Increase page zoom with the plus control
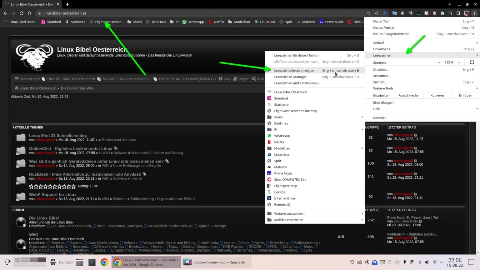The width and height of the screenshot is (480, 270). [x=459, y=62]
